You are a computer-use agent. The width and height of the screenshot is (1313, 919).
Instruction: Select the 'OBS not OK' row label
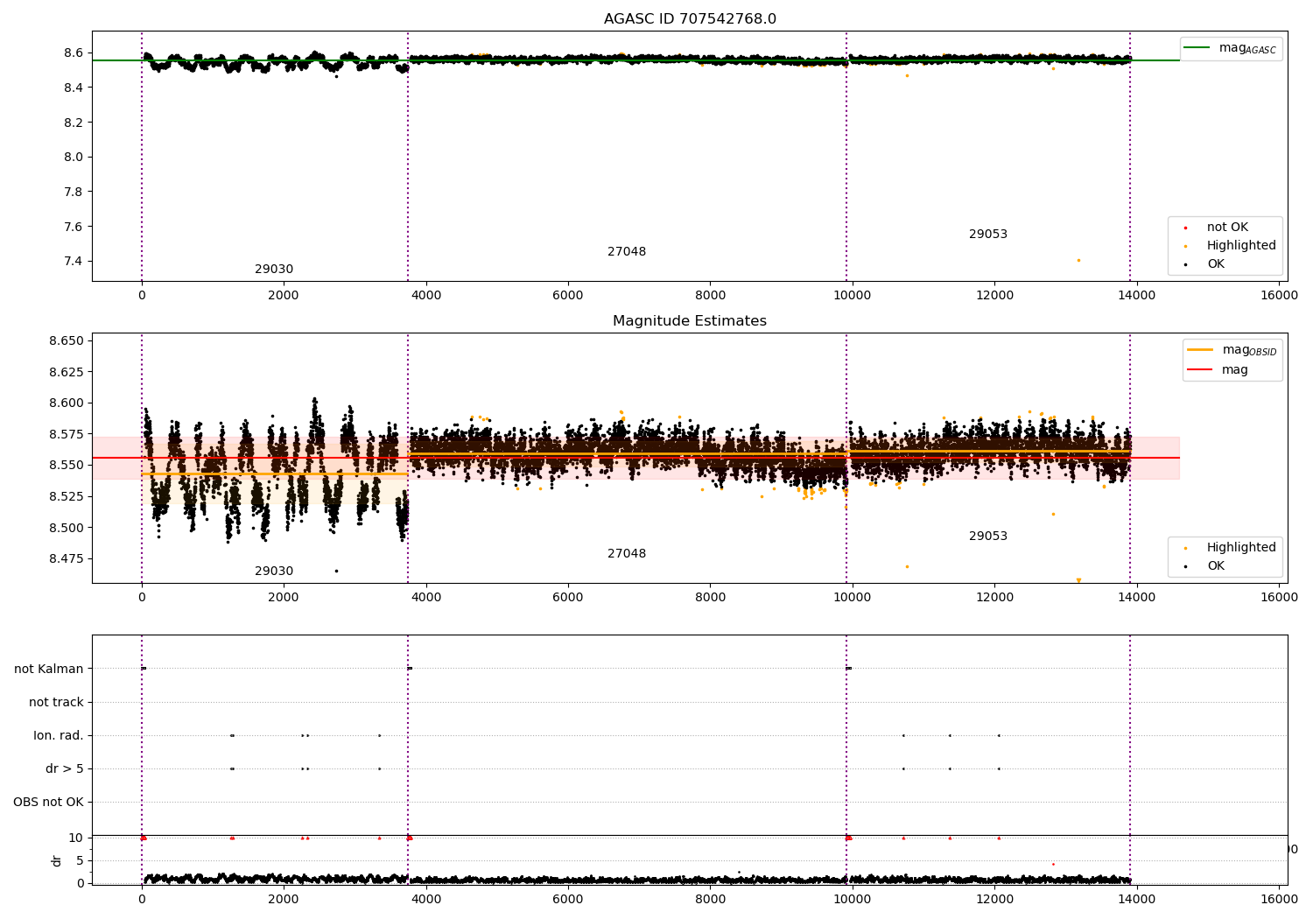pos(48,803)
